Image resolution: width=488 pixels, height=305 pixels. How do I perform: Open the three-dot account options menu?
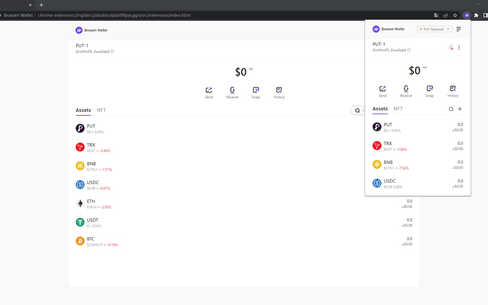459,47
